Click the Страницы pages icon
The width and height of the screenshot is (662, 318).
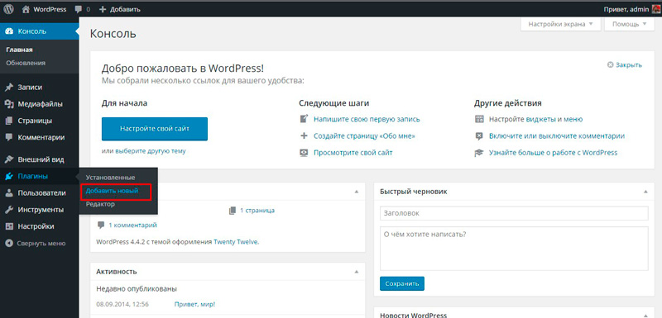click(9, 121)
